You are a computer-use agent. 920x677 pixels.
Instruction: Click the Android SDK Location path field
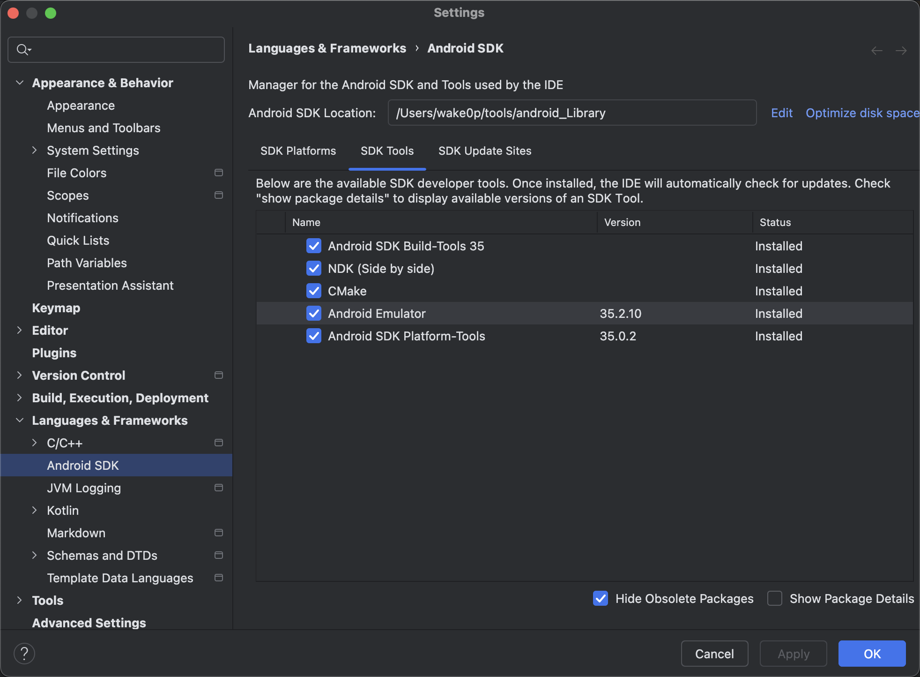pos(572,113)
